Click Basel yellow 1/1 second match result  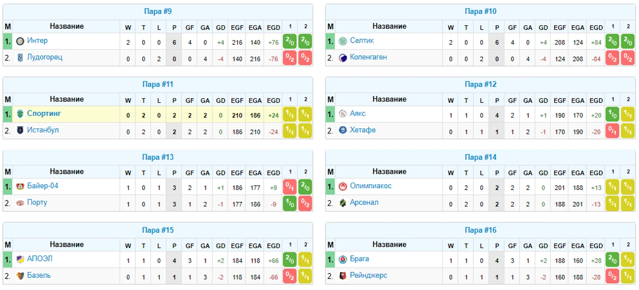(x=305, y=276)
